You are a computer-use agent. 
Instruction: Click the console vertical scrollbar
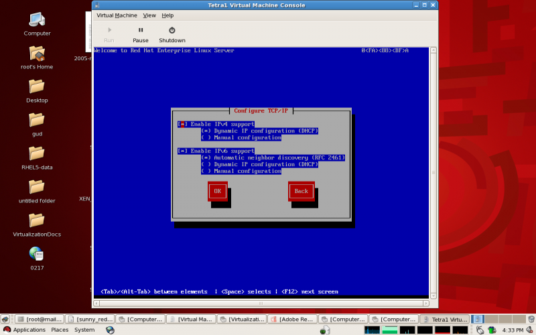click(433, 173)
